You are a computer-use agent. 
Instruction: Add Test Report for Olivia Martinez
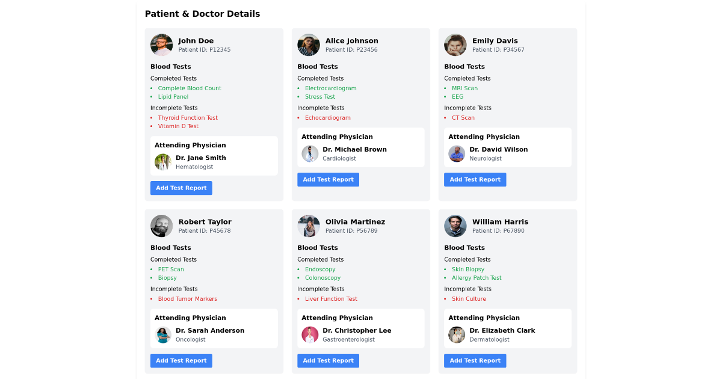pos(328,361)
